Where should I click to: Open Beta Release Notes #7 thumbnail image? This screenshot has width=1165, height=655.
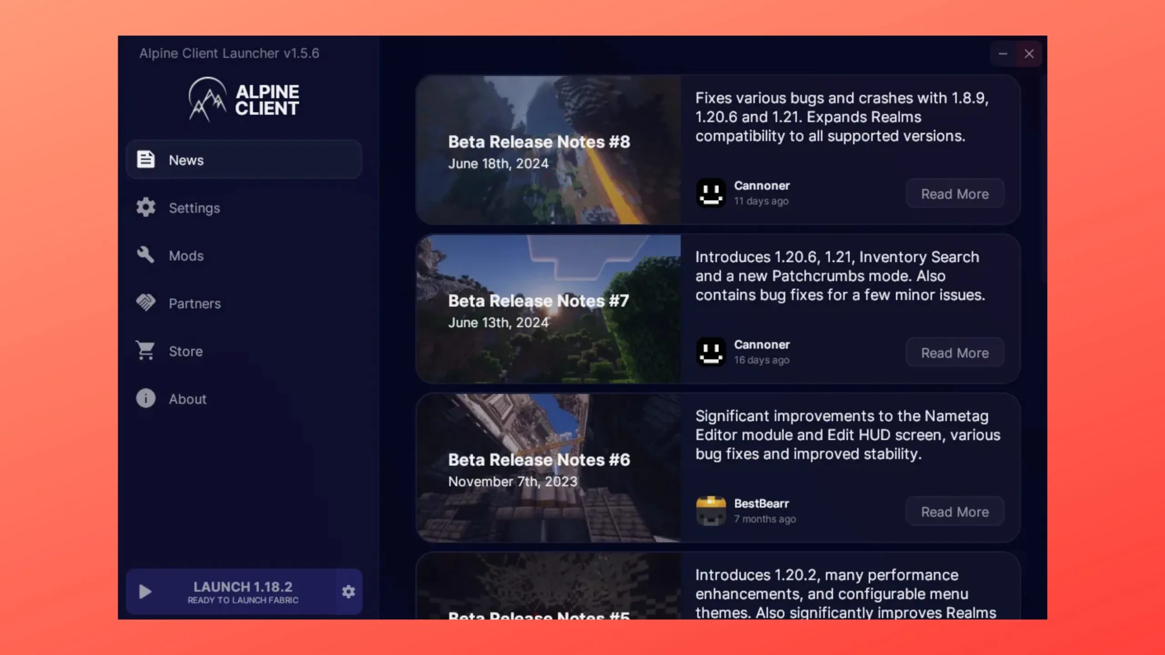point(548,309)
